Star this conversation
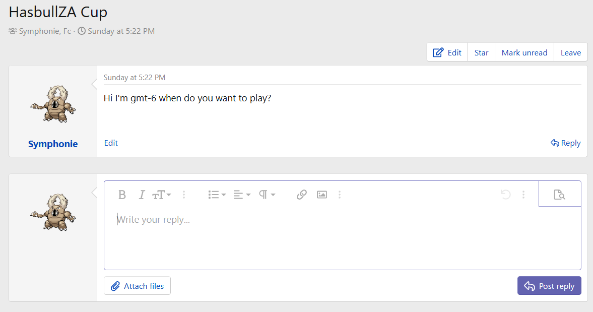Image resolution: width=593 pixels, height=312 pixels. pyautogui.click(x=481, y=52)
